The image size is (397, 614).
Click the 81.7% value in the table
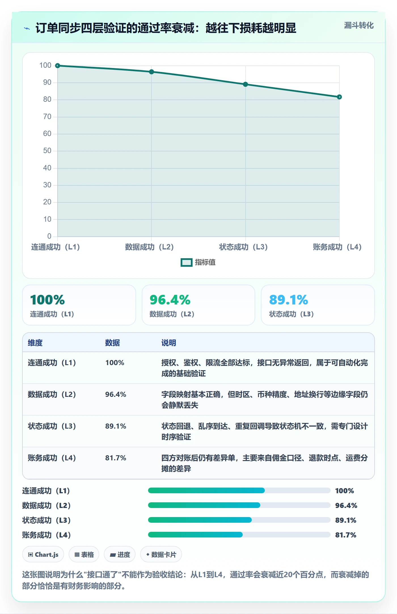coord(116,458)
